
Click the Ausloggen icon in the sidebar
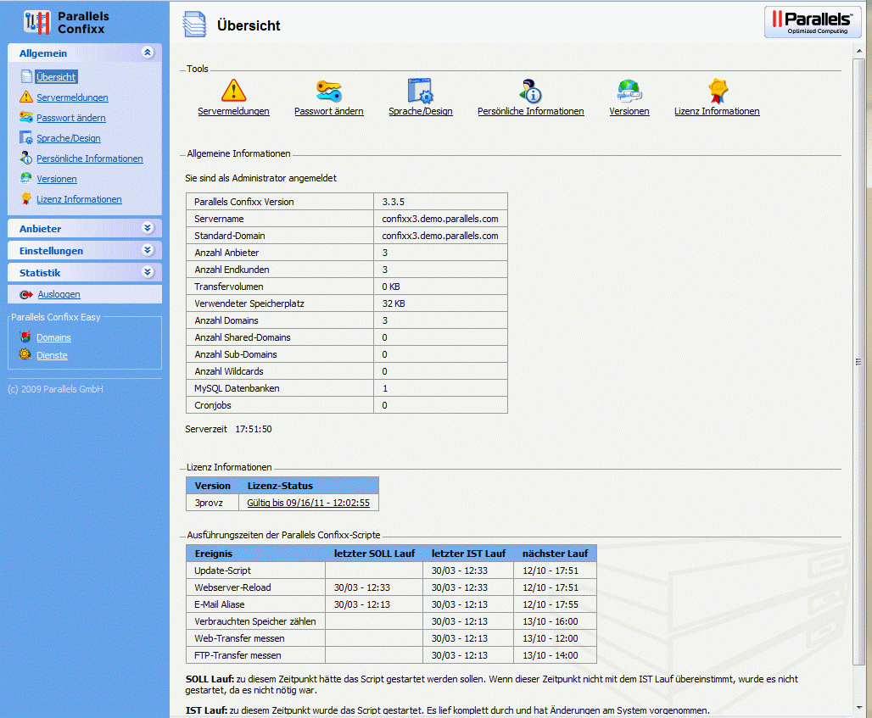tap(25, 295)
